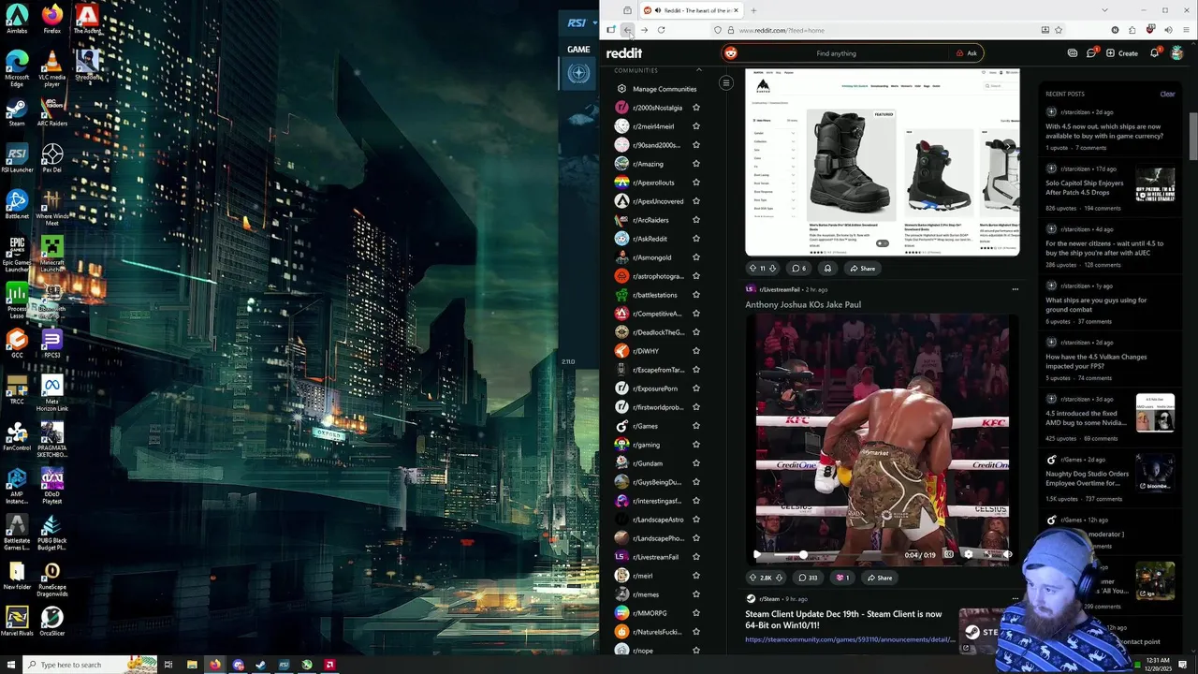This screenshot has height=674, width=1198.
Task: Open the RPCS3 desktop shortcut
Action: tap(52, 344)
